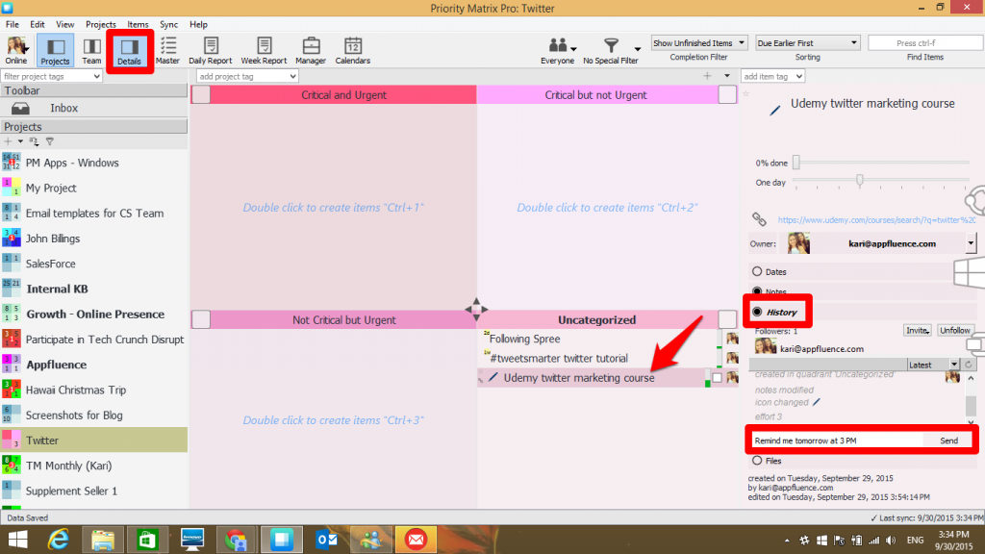Open Show Unfinished Items completion filter dropdown
The width and height of the screenshot is (985, 554).
pos(698,43)
